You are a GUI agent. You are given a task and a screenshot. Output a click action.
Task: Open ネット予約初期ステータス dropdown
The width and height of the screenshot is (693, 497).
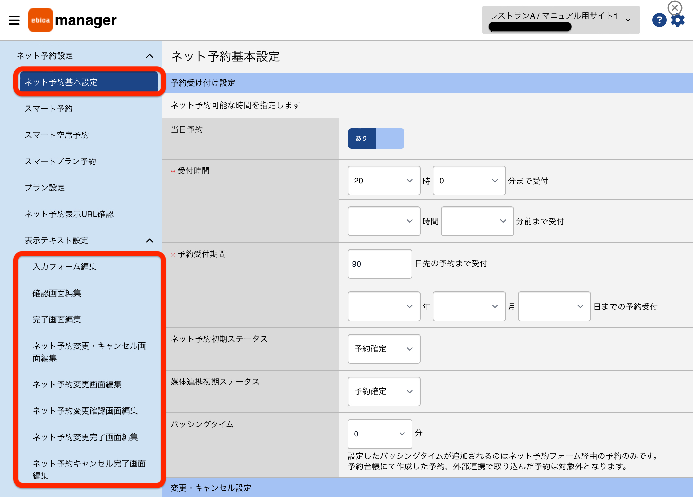384,349
